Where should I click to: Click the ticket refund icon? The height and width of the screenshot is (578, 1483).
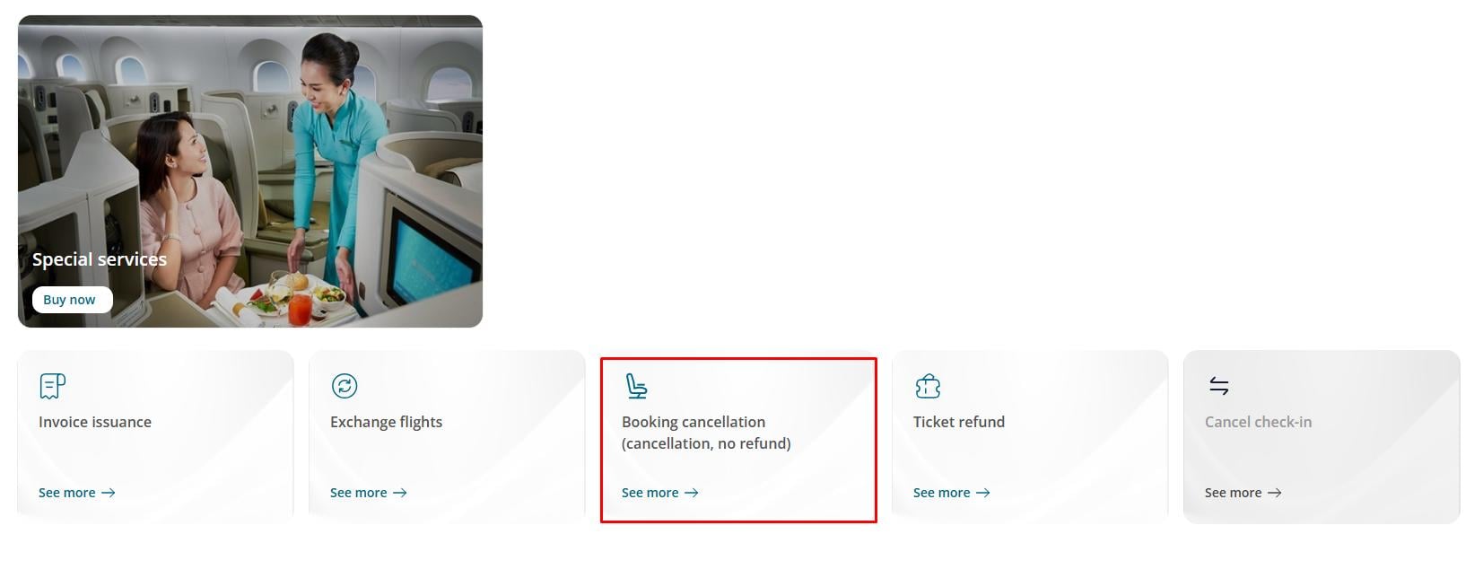pyautogui.click(x=928, y=386)
